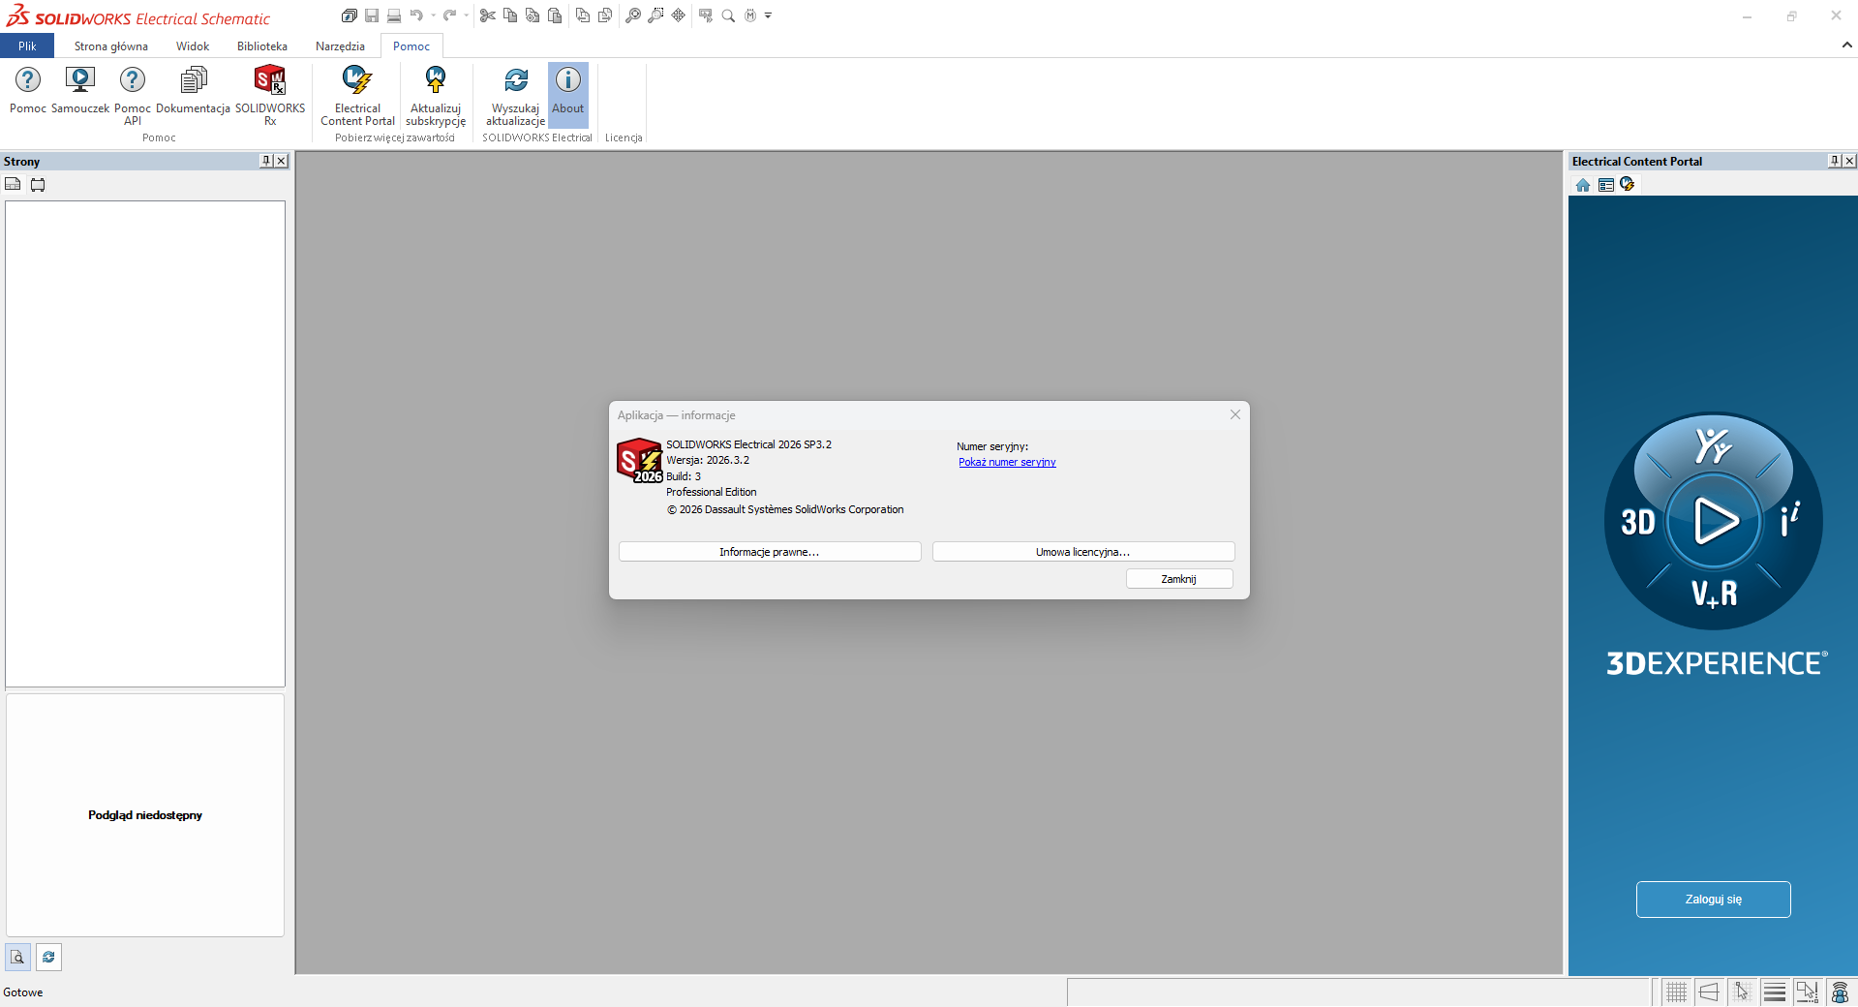
Task: Click the collaborative users icon in status bar
Action: [1841, 992]
